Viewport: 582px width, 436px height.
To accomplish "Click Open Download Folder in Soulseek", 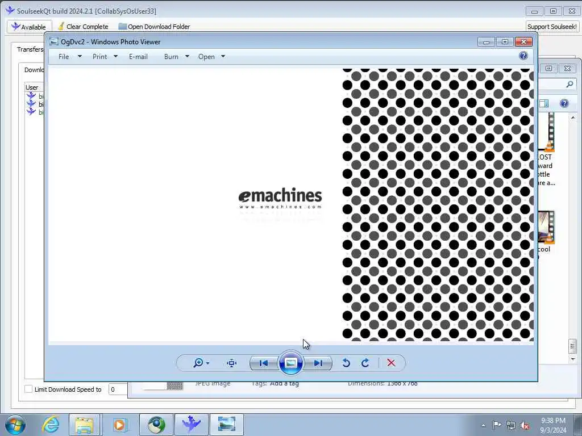I will point(154,27).
